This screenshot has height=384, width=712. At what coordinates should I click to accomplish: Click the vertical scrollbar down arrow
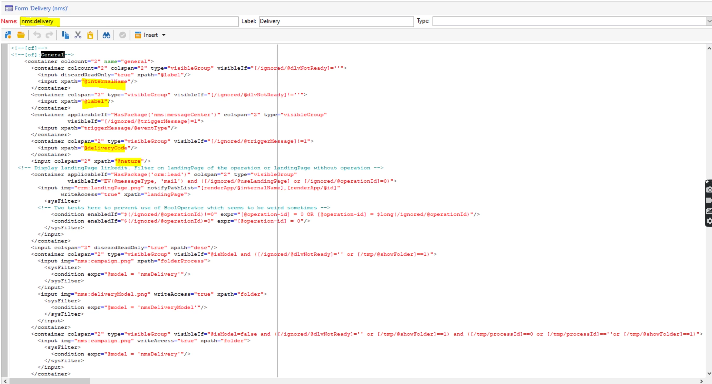point(709,374)
